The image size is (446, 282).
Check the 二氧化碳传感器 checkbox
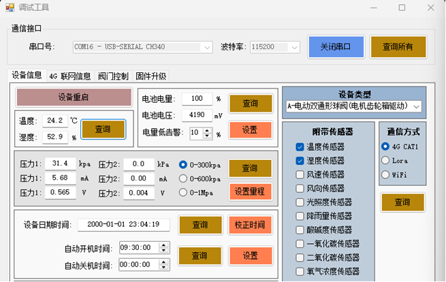click(x=300, y=257)
